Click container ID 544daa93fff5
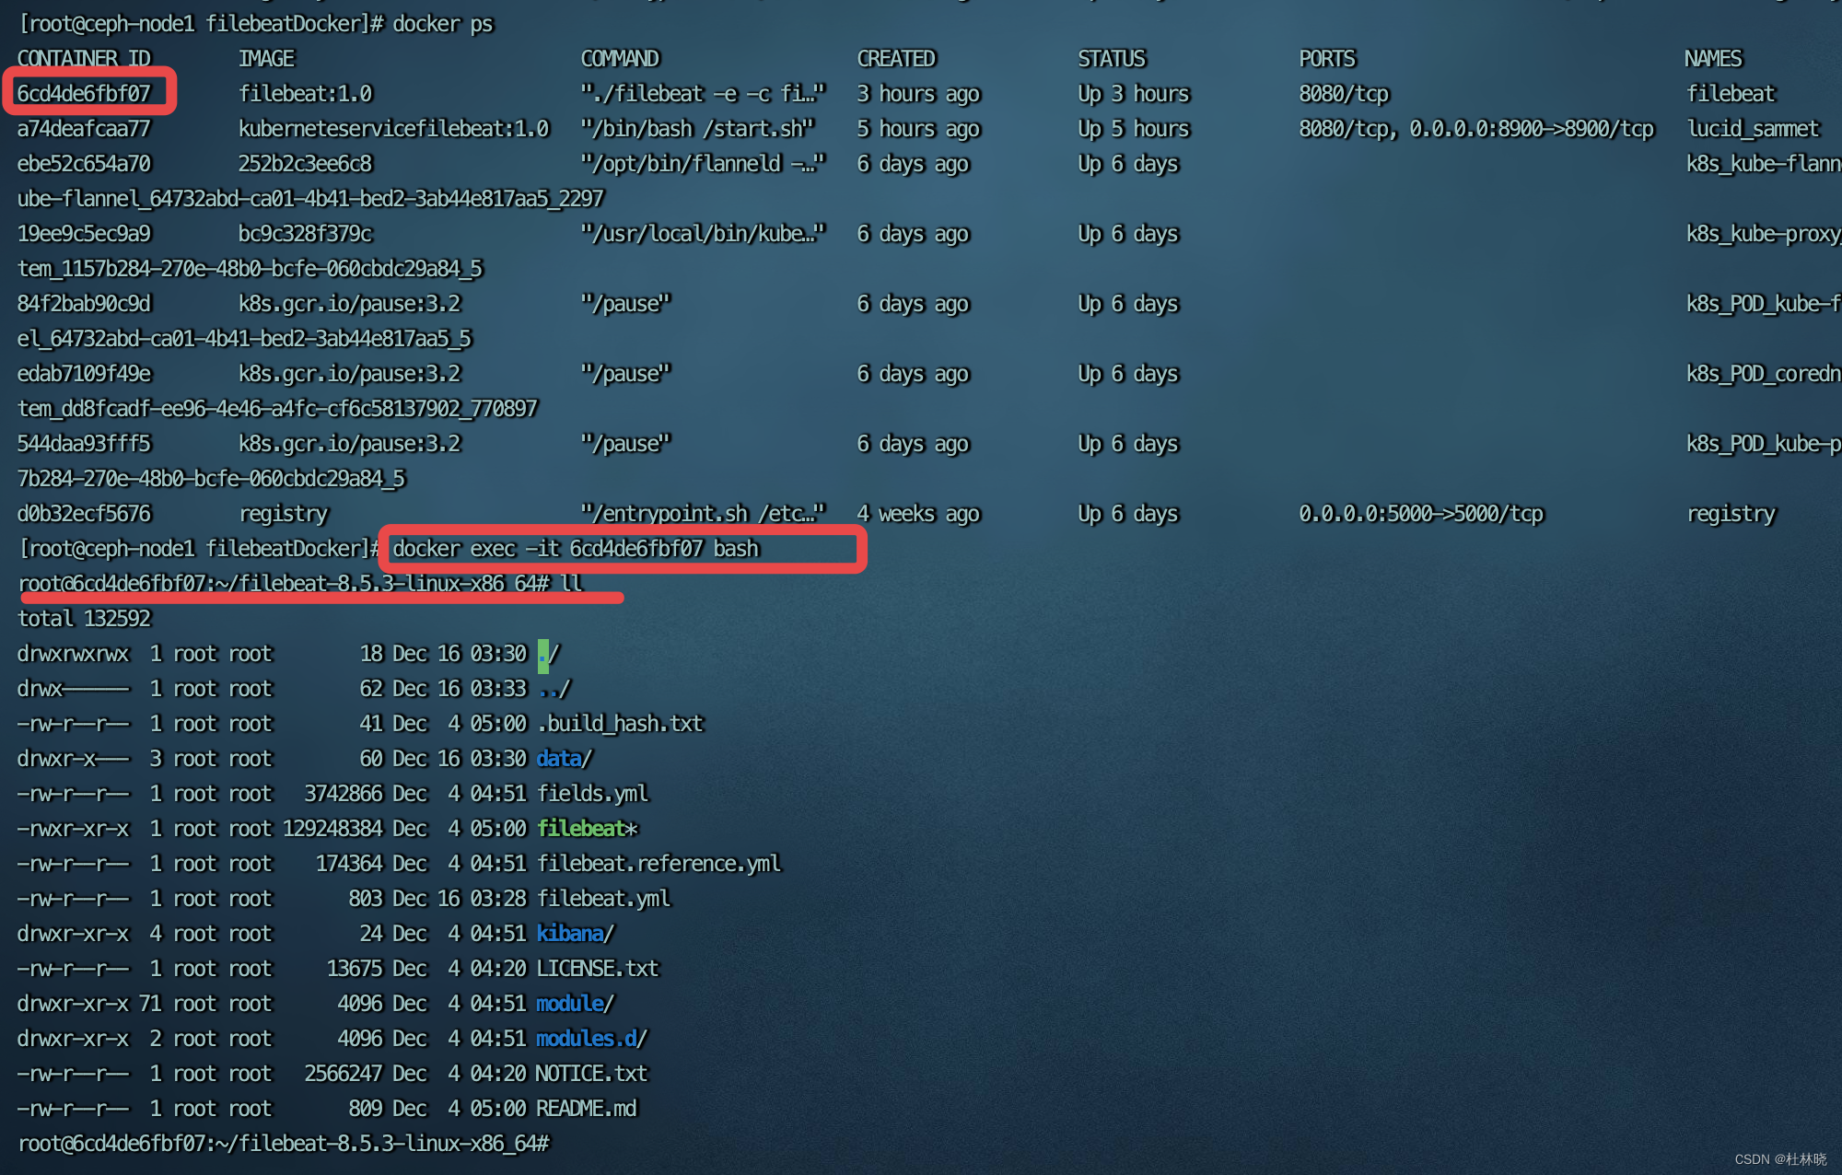This screenshot has height=1175, width=1842. 84,443
